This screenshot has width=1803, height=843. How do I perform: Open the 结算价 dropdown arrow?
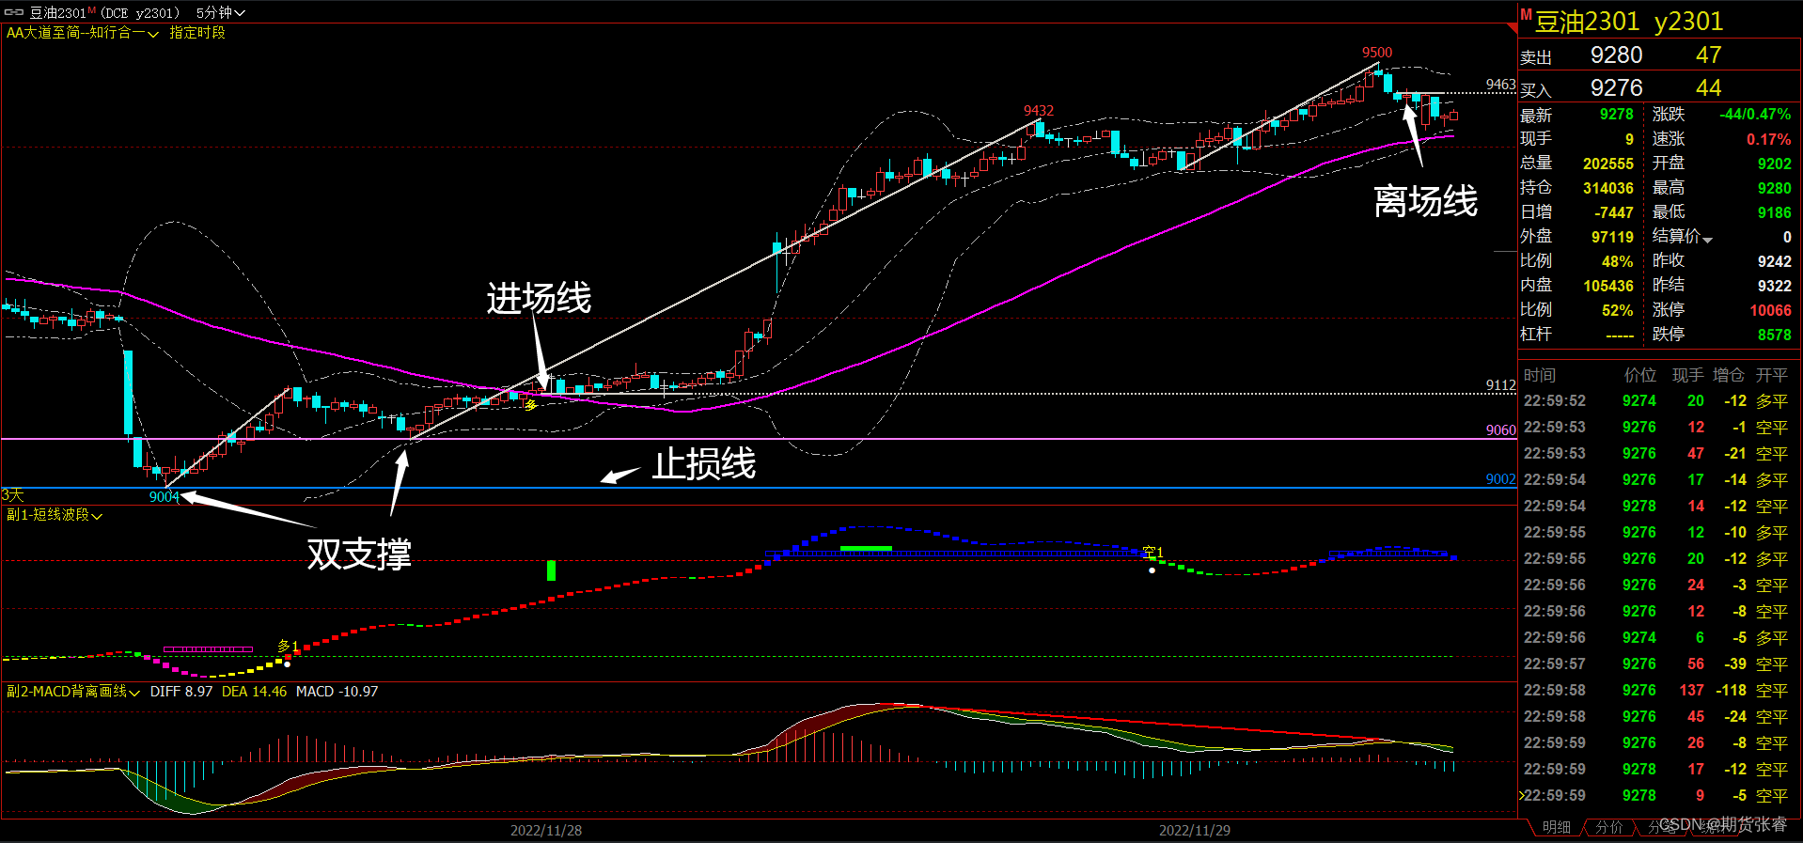coord(1707,239)
